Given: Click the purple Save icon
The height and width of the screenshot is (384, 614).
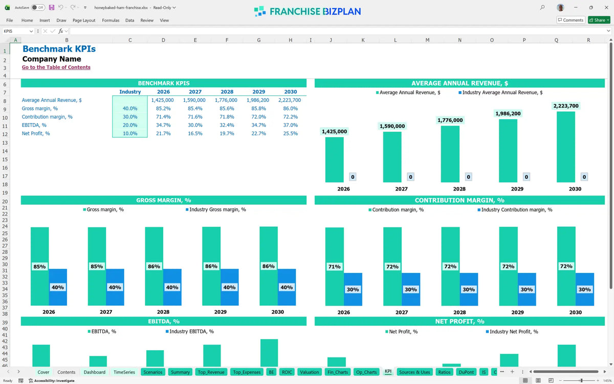Looking at the screenshot, I should pyautogui.click(x=52, y=8).
